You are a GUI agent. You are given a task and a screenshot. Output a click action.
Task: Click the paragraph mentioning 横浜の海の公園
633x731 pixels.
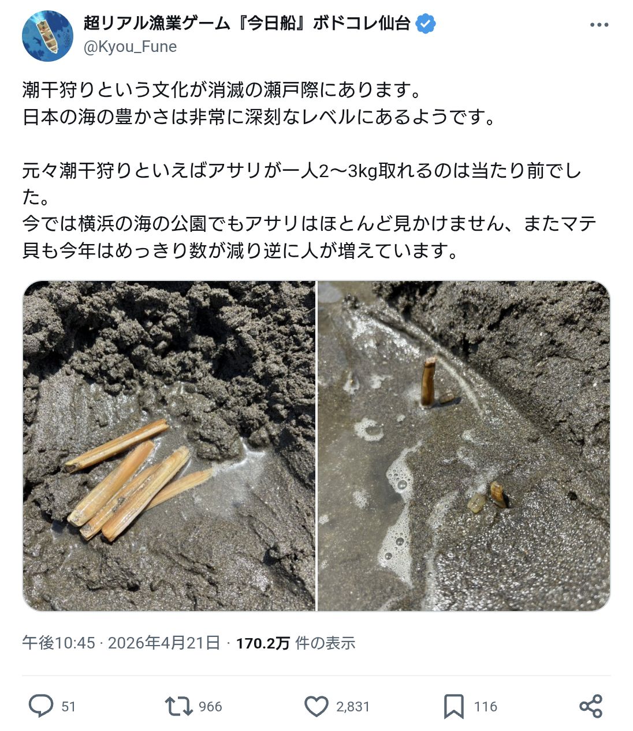point(310,237)
